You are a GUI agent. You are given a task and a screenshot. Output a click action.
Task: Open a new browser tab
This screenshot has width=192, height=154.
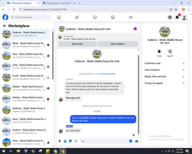pos(79,3)
